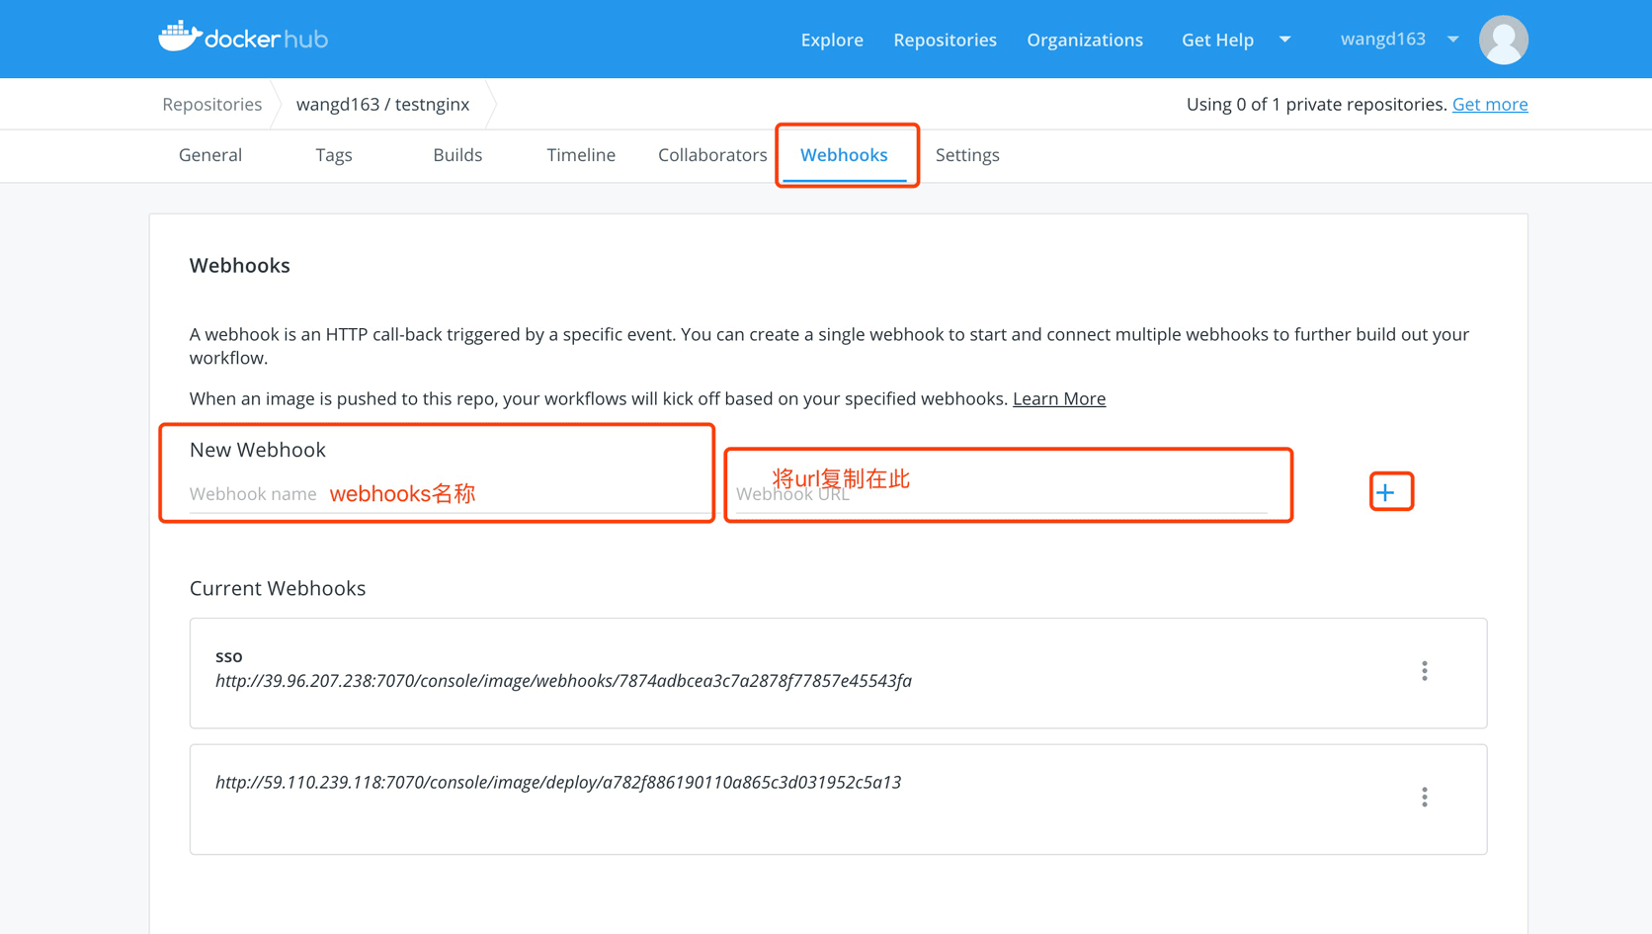
Task: Open options menu for the 59.110.239.118 webhook
Action: pos(1424,797)
